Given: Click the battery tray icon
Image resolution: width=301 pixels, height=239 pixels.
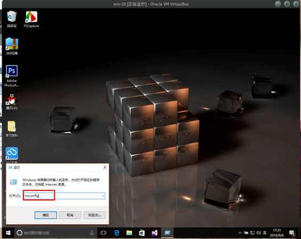Looking at the screenshot, I should pos(246,233).
